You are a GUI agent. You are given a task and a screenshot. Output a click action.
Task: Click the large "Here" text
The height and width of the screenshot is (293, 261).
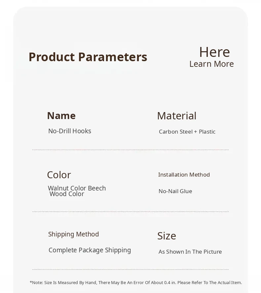[214, 52]
